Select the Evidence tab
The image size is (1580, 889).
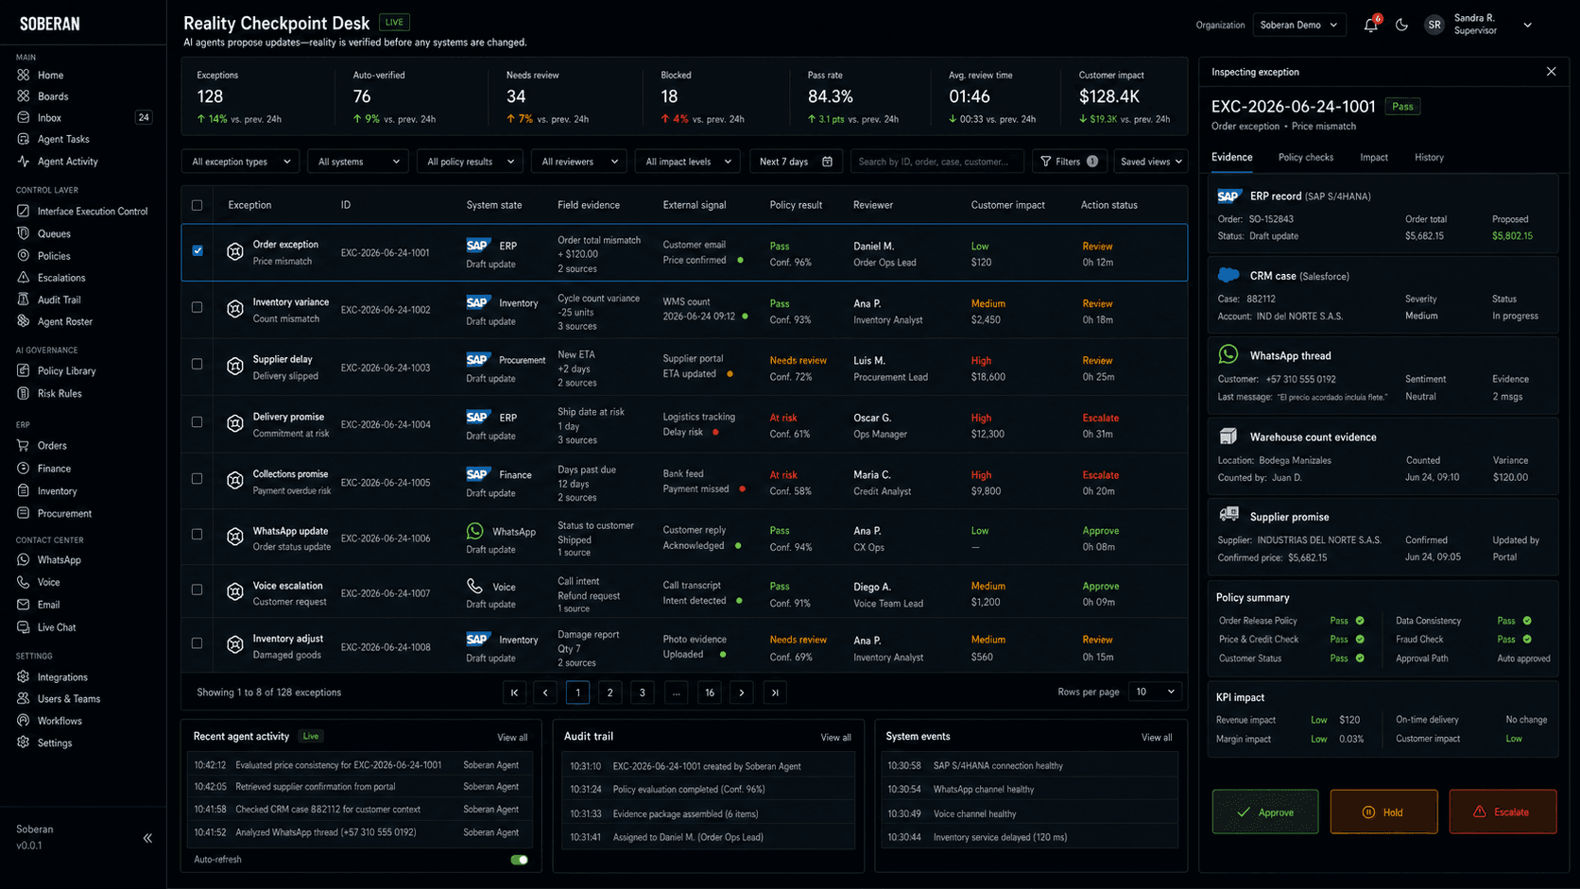[x=1232, y=158]
